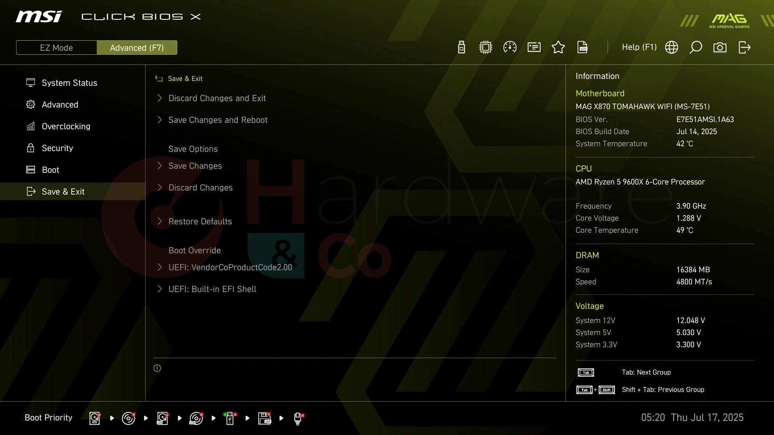Select the USB floppy boot priority icon
The width and height of the screenshot is (774, 435).
click(264, 418)
